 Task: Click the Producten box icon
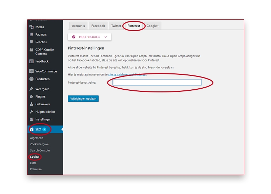pyautogui.click(x=32, y=79)
